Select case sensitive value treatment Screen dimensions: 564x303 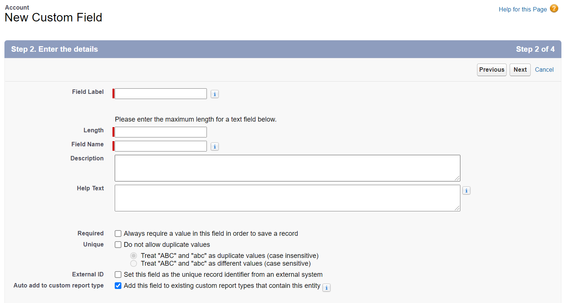tap(133, 263)
